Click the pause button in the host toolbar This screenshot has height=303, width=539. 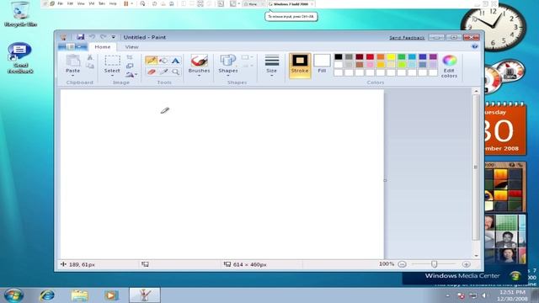(126, 3)
